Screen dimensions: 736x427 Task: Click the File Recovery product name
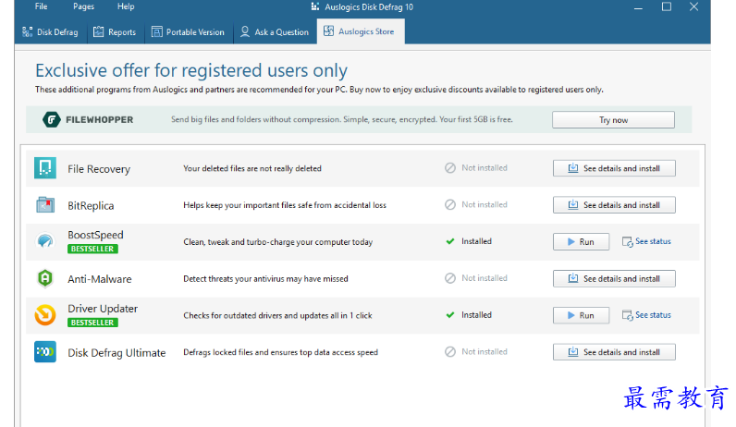pyautogui.click(x=99, y=169)
